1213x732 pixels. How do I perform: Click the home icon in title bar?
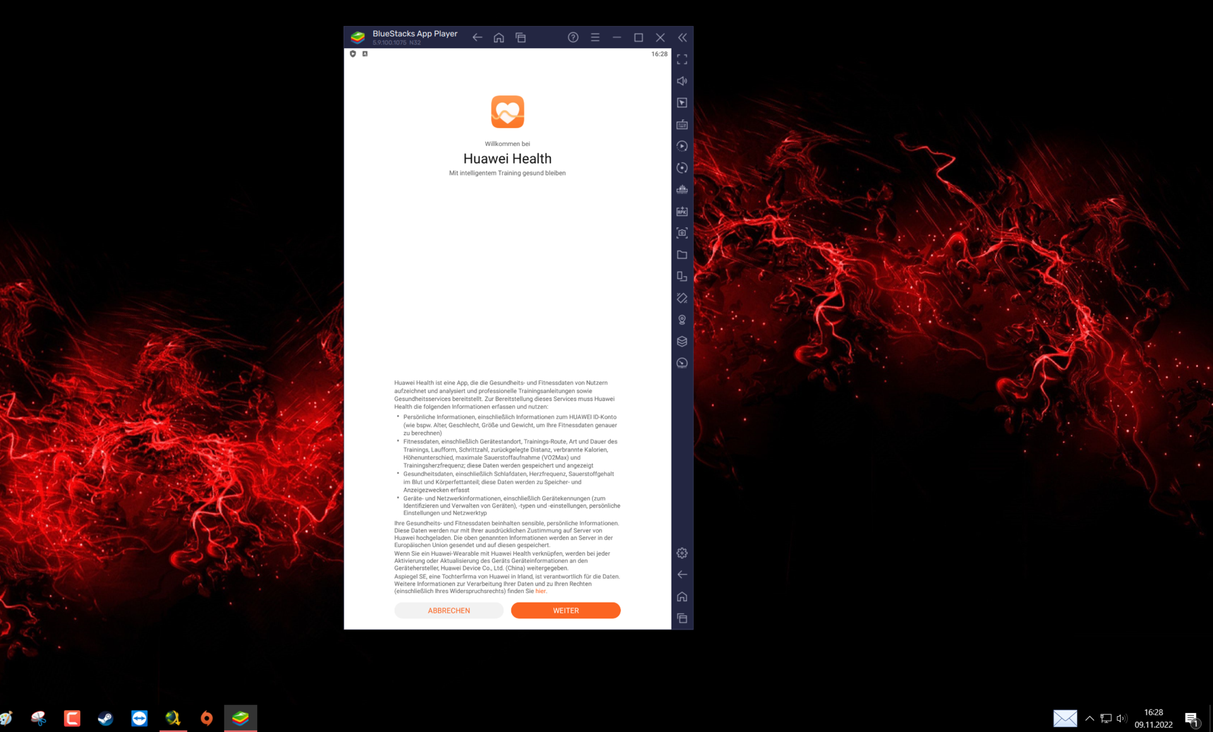pos(498,38)
